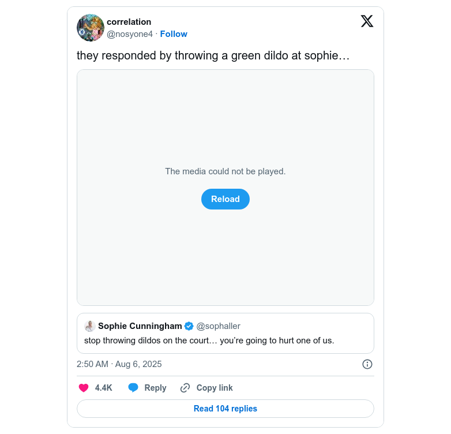Image resolution: width=451 pixels, height=434 pixels.
Task: Click Sophie Cunningham's small avatar
Action: tap(90, 326)
